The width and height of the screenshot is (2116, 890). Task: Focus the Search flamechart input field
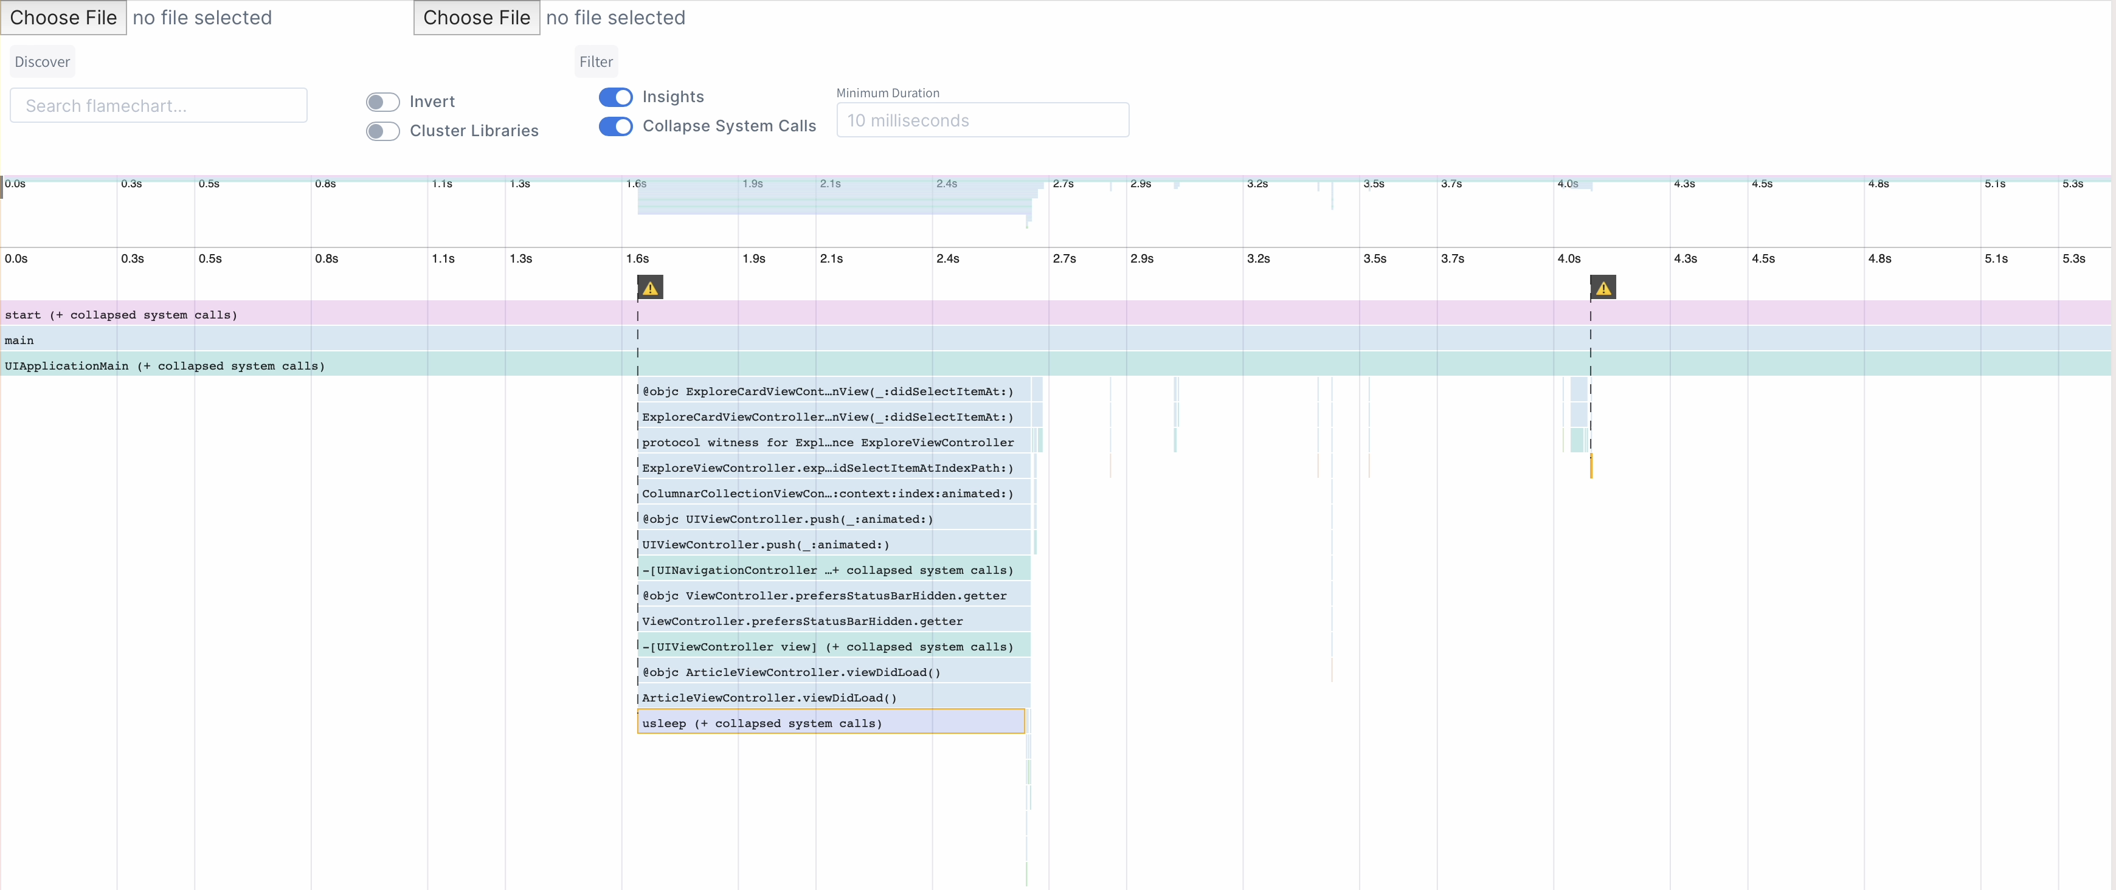[x=159, y=106]
